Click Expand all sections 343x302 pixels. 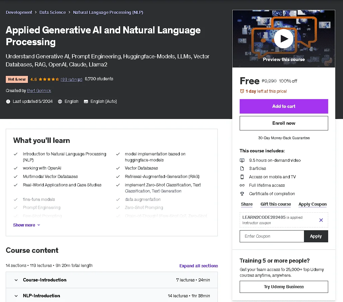point(198,266)
